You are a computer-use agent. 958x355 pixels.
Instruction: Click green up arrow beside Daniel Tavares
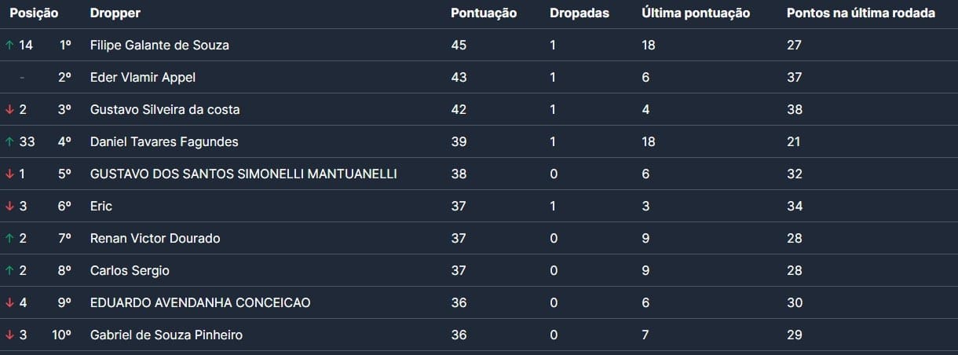(9, 142)
